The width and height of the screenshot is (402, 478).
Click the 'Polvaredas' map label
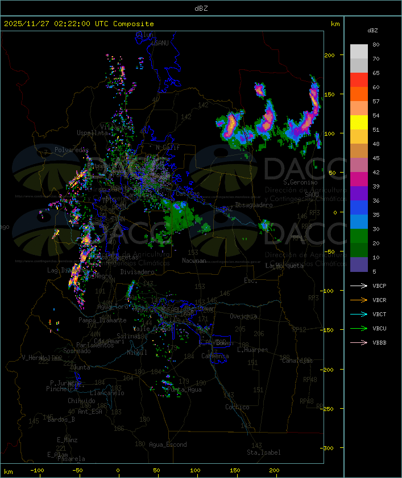pyautogui.click(x=72, y=150)
